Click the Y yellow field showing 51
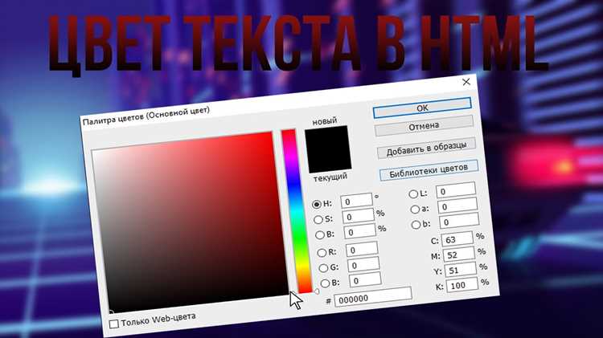 click(461, 270)
